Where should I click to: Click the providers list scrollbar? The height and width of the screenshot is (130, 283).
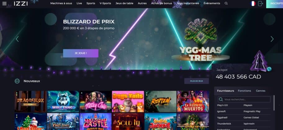pyautogui.click(x=274, y=103)
